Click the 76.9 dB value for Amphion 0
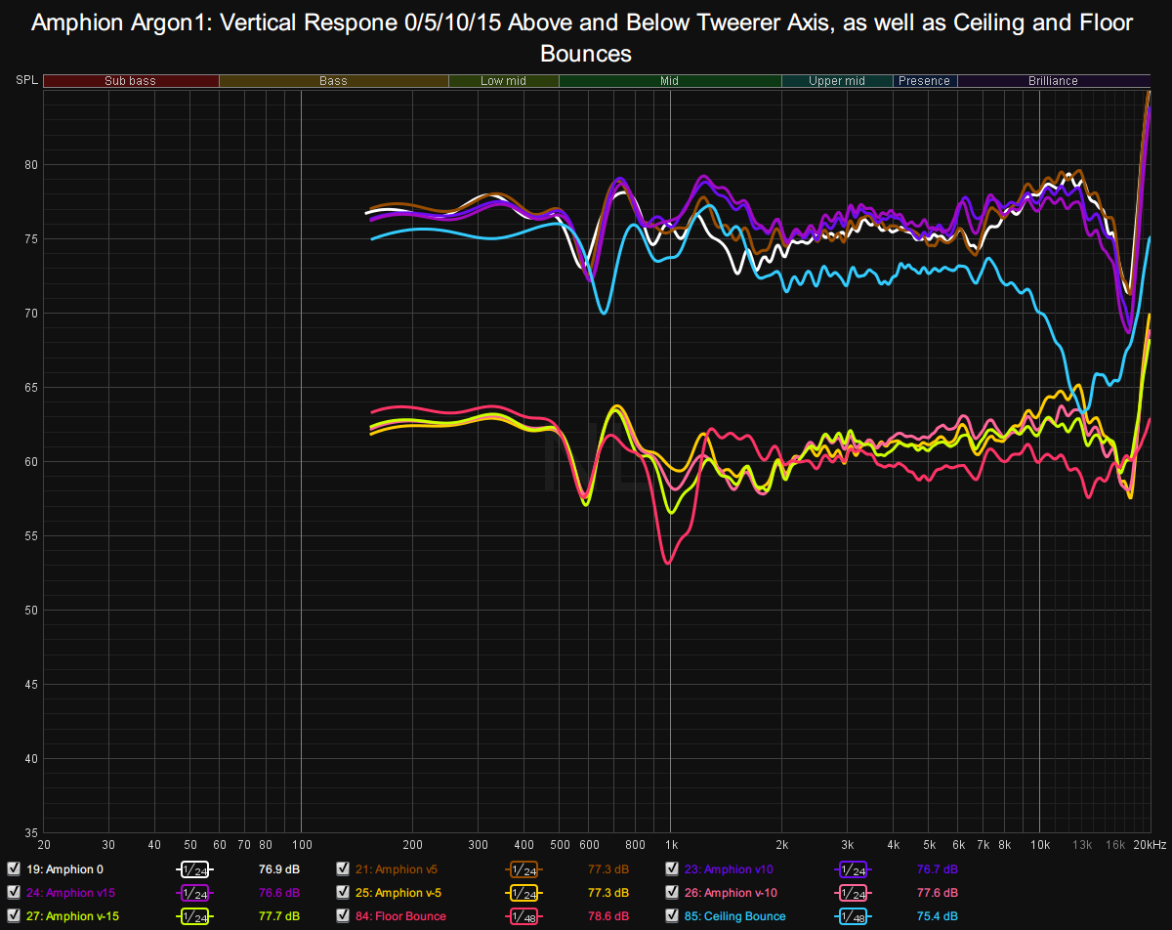 pos(278,869)
